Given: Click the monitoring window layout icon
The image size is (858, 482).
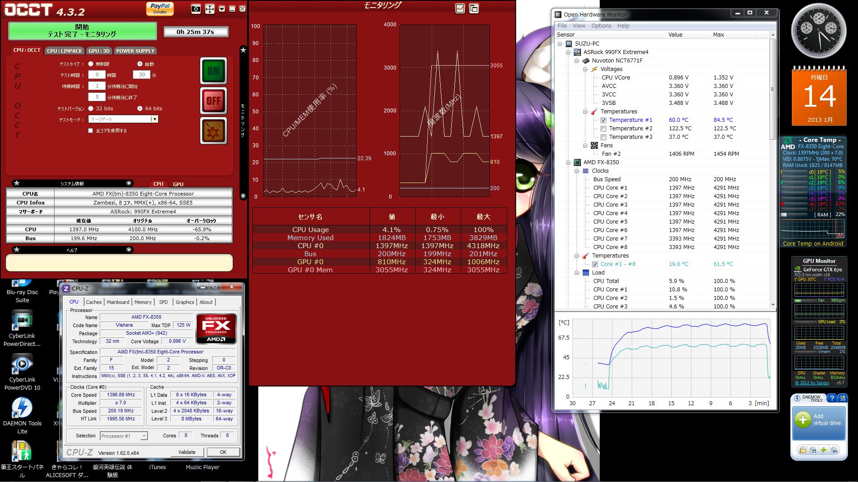Looking at the screenshot, I should coord(474,8).
